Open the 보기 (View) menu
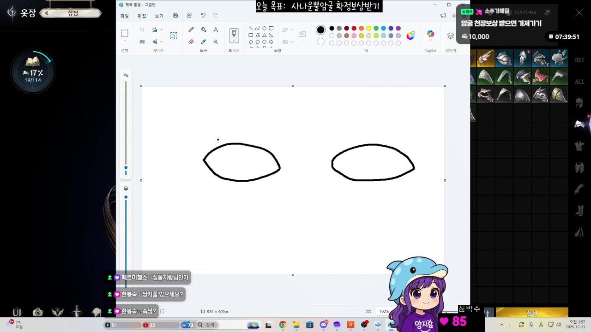 coord(160,15)
